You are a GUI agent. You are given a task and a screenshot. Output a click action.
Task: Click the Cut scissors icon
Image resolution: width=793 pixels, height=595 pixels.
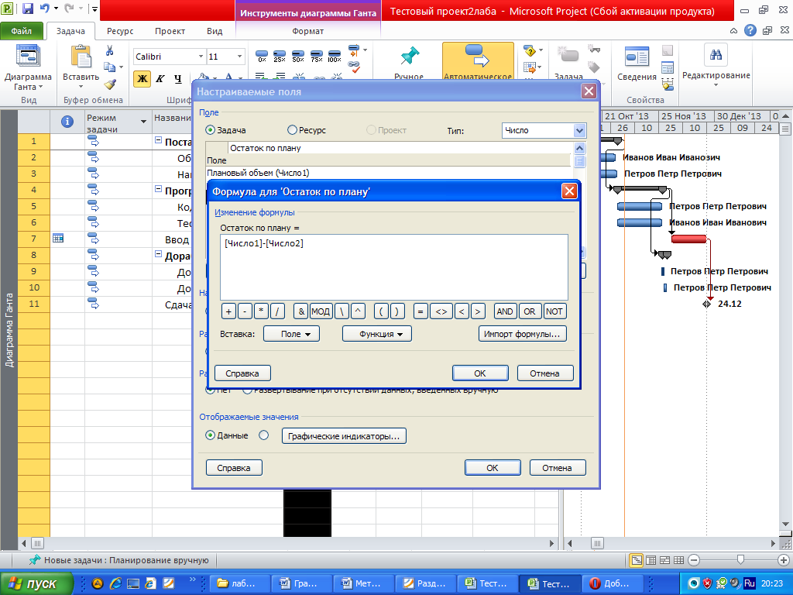(110, 50)
